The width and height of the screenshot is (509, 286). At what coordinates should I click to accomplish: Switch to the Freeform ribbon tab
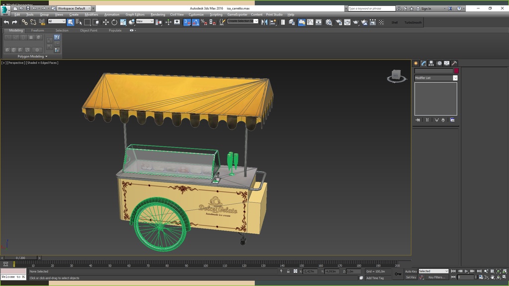38,30
